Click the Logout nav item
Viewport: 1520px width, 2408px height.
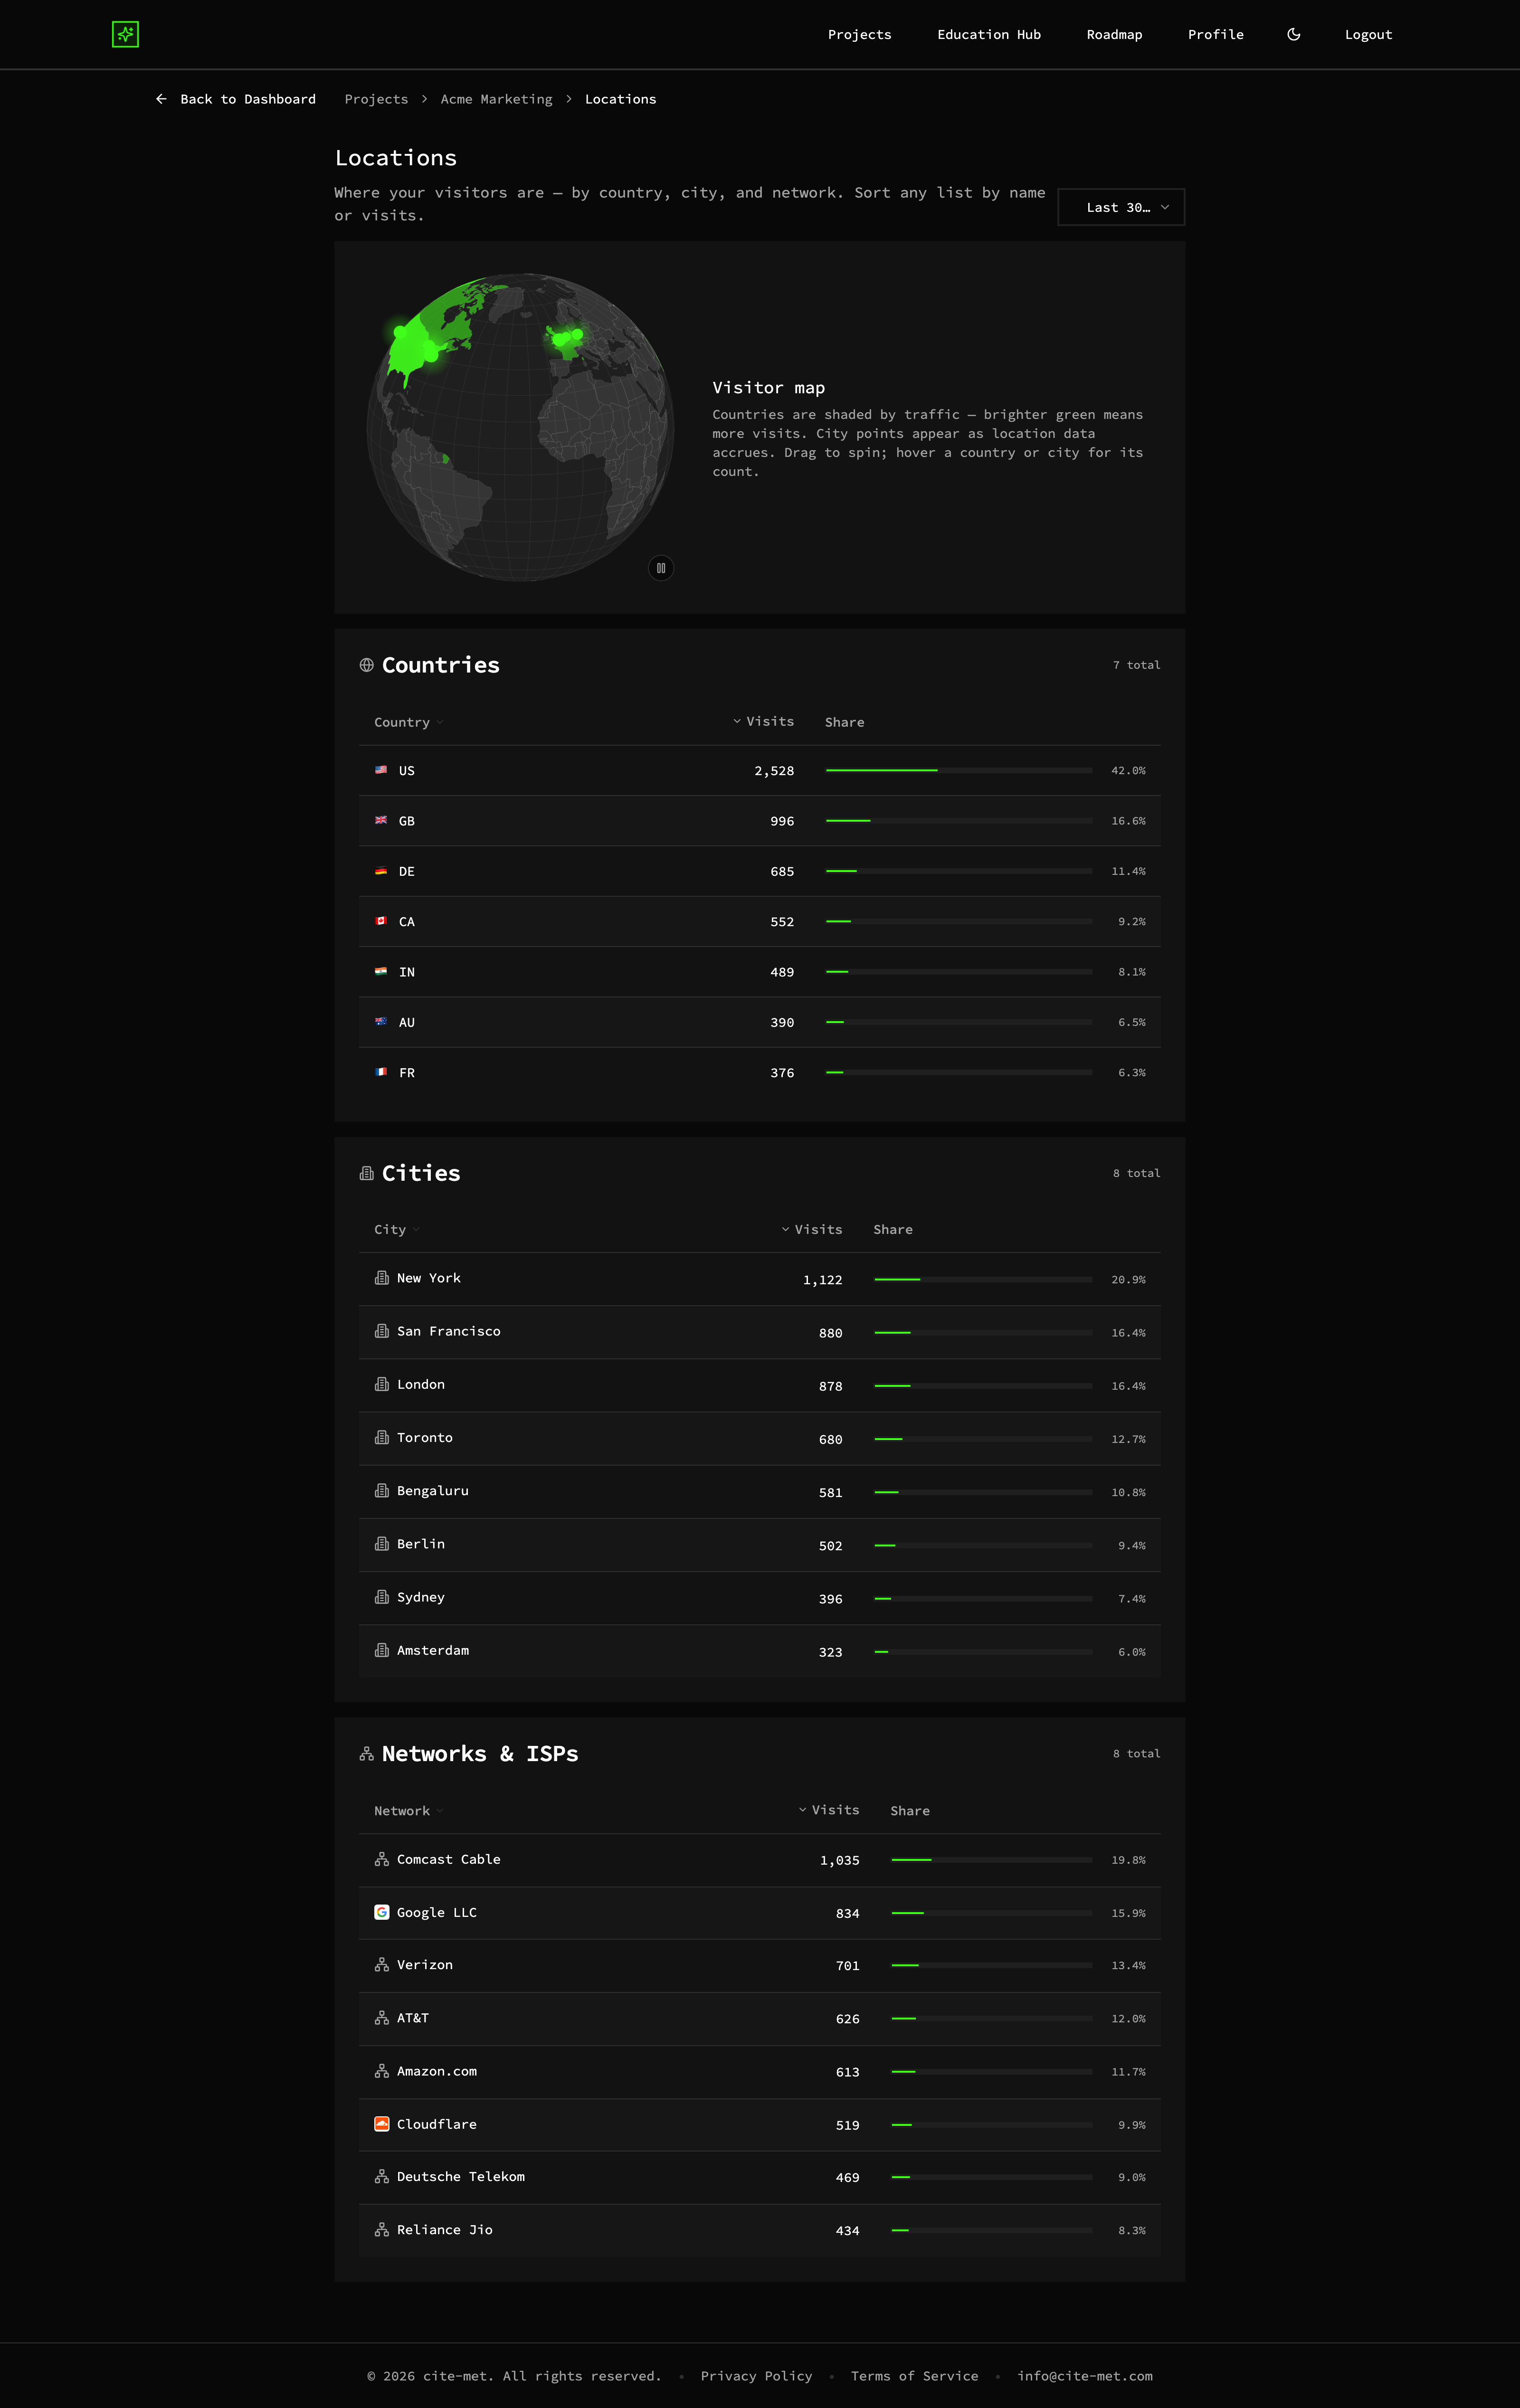[x=1368, y=34]
